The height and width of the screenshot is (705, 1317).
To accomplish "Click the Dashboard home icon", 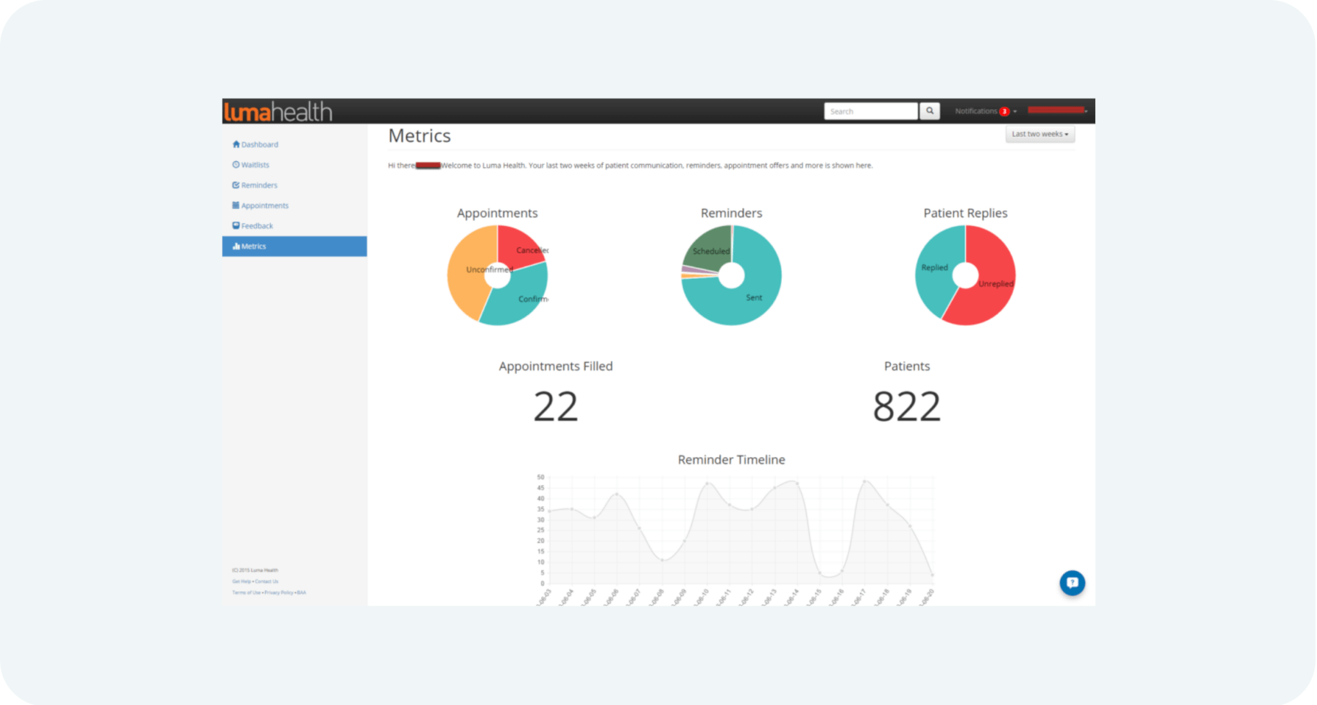I will click(236, 144).
